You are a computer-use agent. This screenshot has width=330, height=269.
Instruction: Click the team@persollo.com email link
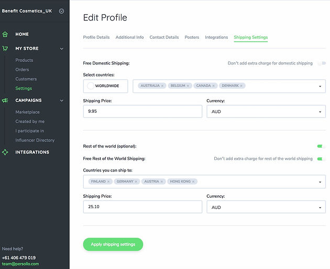pyautogui.click(x=20, y=264)
